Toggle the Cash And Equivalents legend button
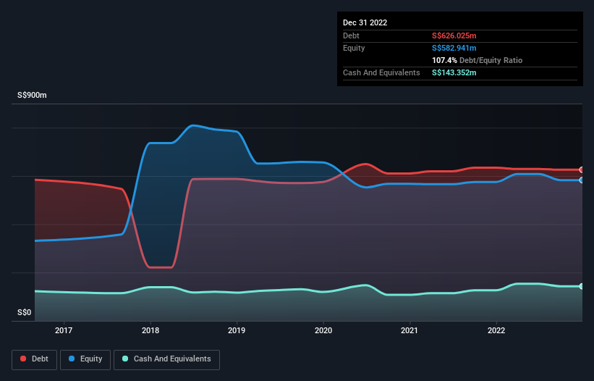 [x=166, y=359]
